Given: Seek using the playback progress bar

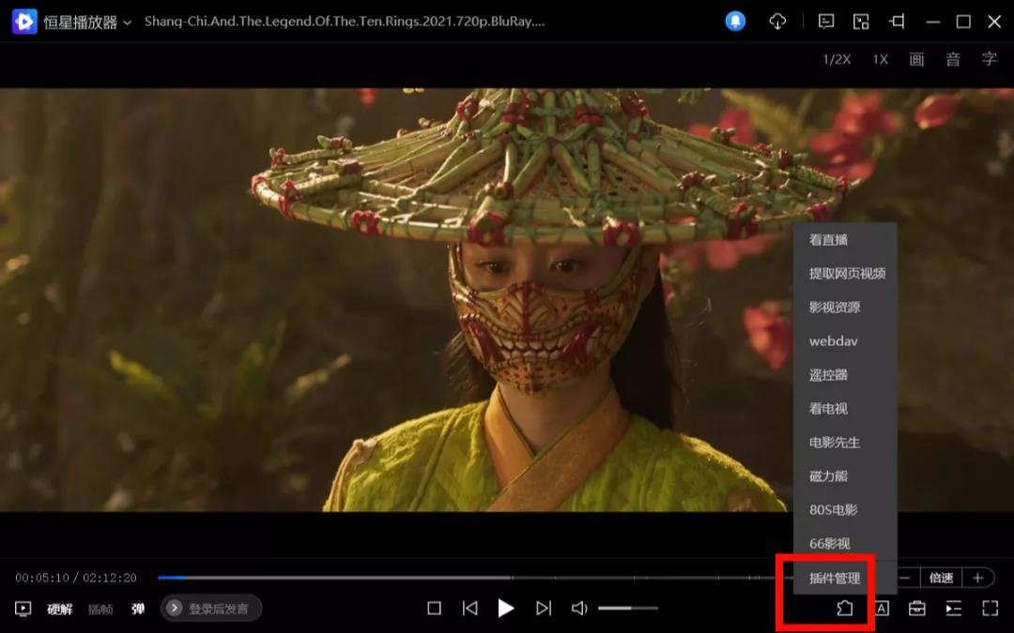Looking at the screenshot, I should (x=475, y=578).
